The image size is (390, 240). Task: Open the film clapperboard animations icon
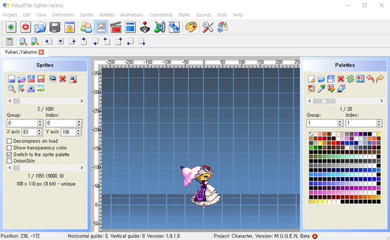(x=116, y=27)
